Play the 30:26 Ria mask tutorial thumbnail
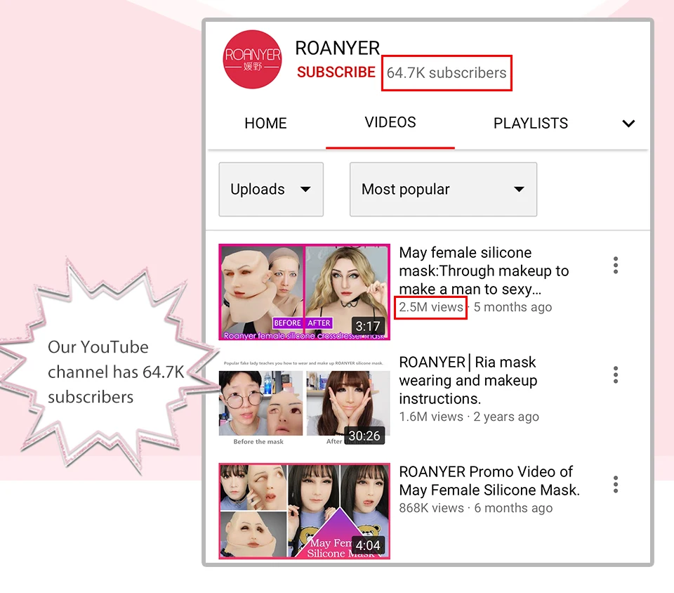The image size is (674, 593). (x=304, y=400)
